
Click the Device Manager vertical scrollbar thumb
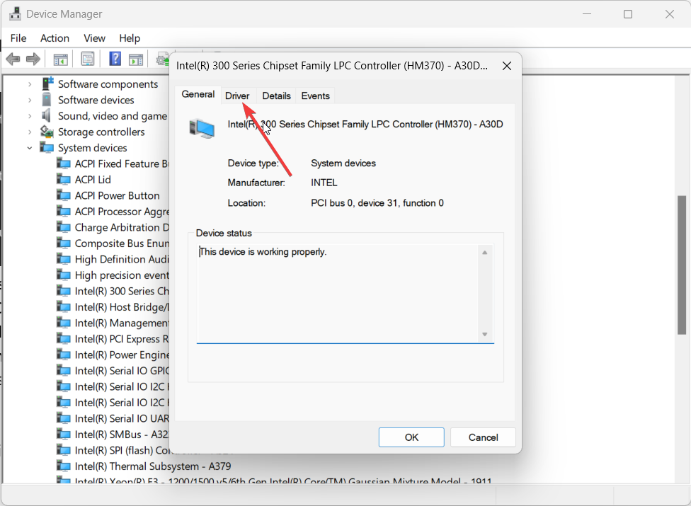pyautogui.click(x=682, y=265)
